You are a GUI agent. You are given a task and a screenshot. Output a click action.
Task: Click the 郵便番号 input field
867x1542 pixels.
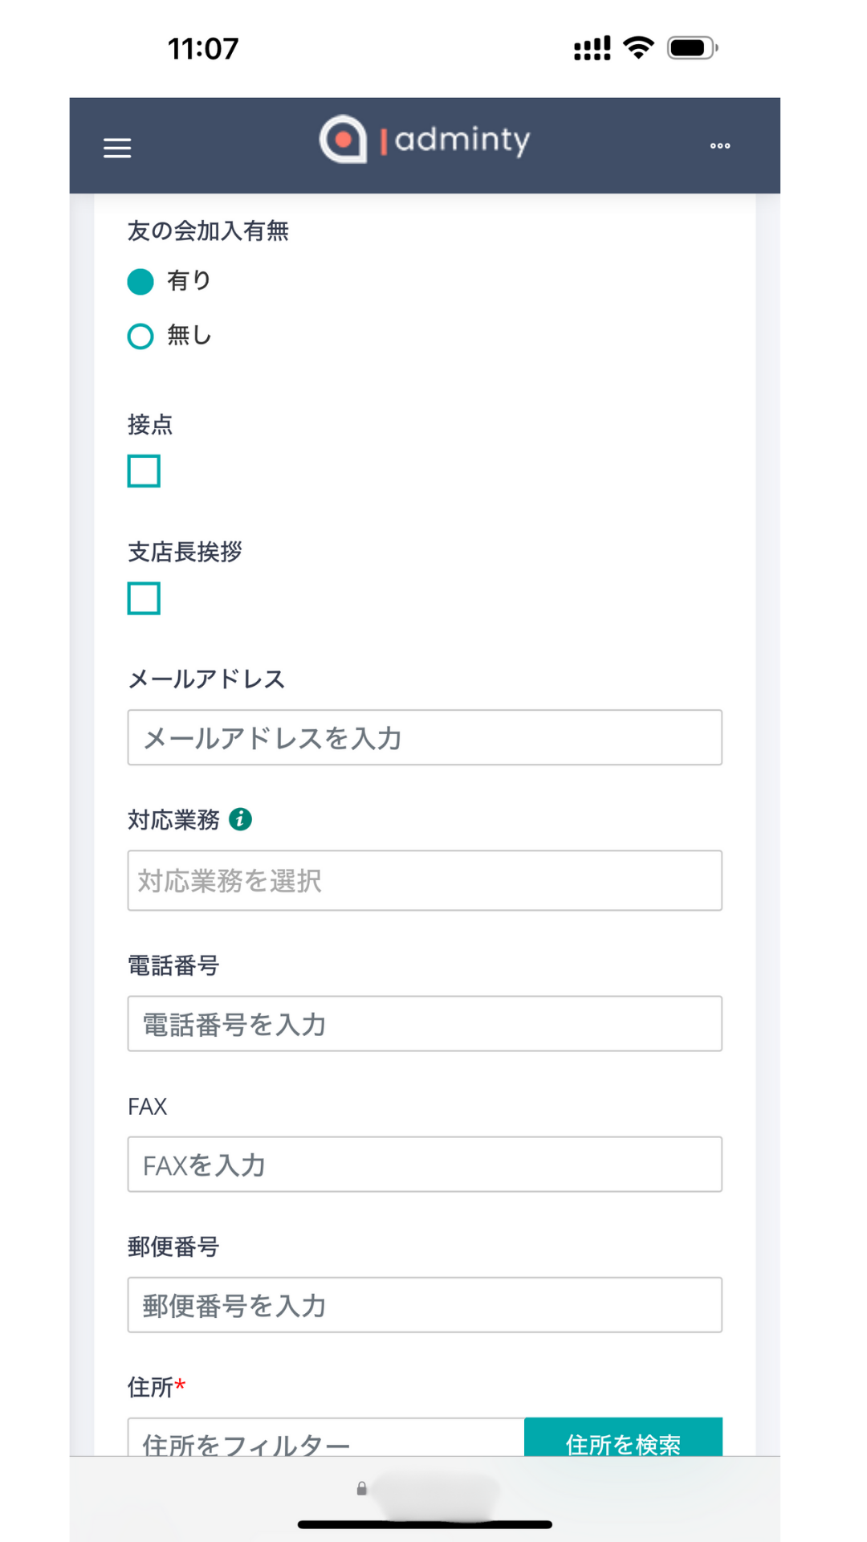[424, 1304]
